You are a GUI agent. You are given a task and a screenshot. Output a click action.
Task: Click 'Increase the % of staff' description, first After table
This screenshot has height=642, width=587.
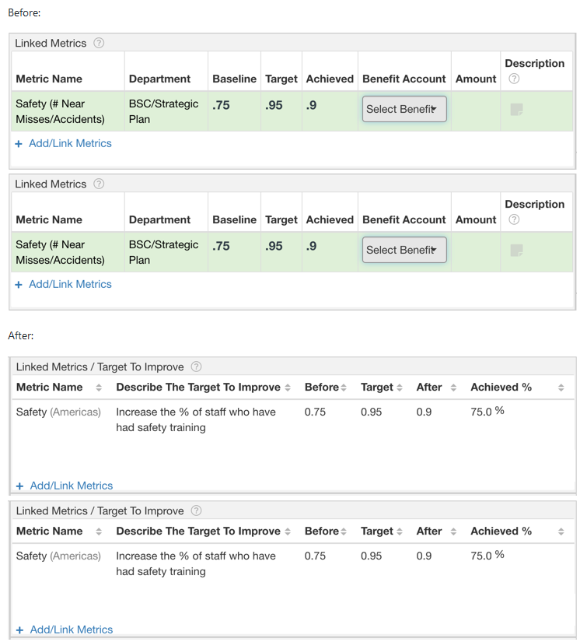[196, 419]
